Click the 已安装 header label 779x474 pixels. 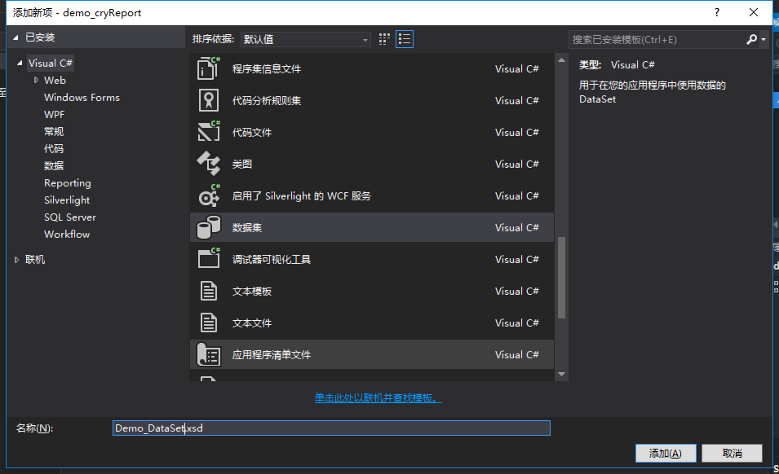point(40,37)
